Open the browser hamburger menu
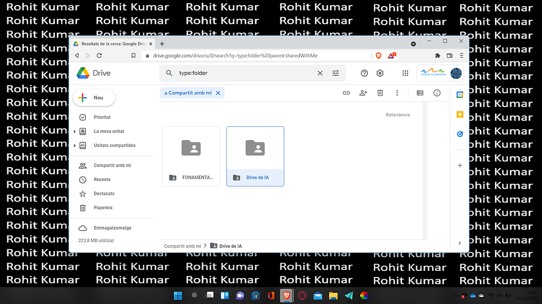The image size is (542, 304). 461,56
